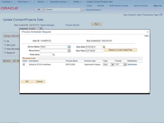Close the Process Scheduler Request dialog
164x123 pixels.
click(148, 32)
